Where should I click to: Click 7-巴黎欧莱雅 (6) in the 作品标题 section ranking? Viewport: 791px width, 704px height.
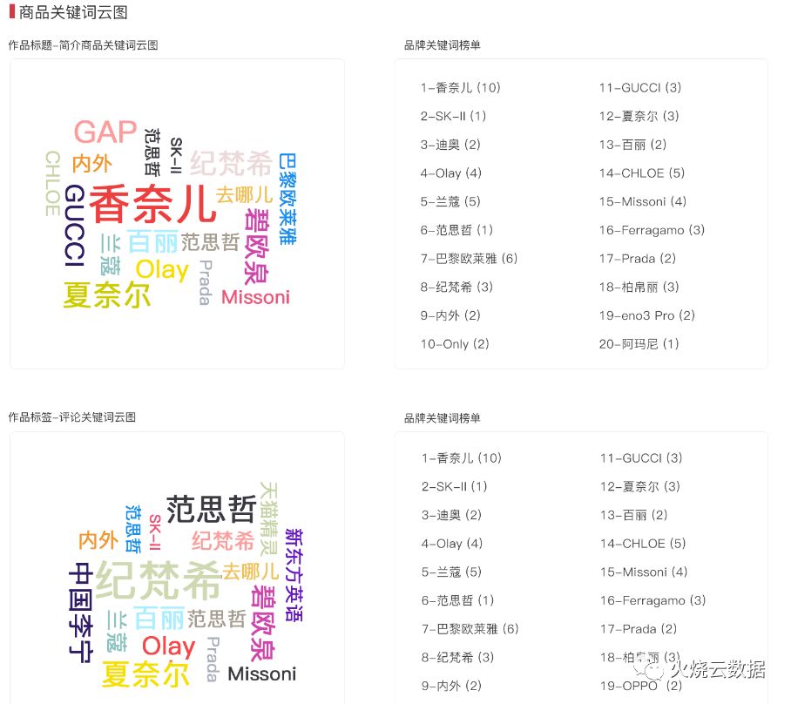point(469,259)
